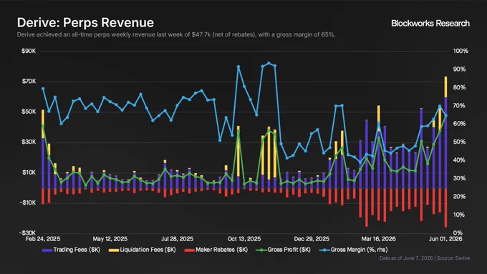Click the 80% right axis label

pyautogui.click(x=460, y=87)
